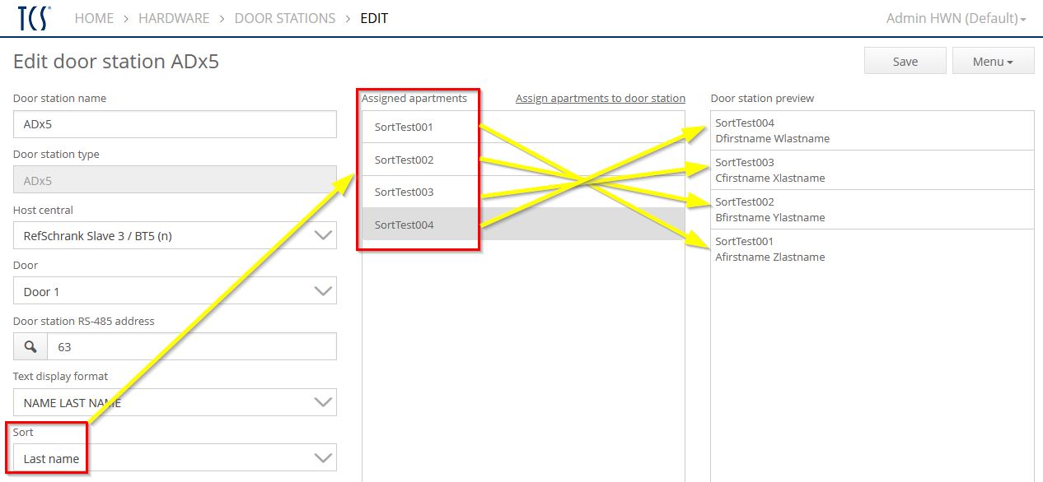Navigate to HARDWARE breadcrumb

[x=173, y=18]
